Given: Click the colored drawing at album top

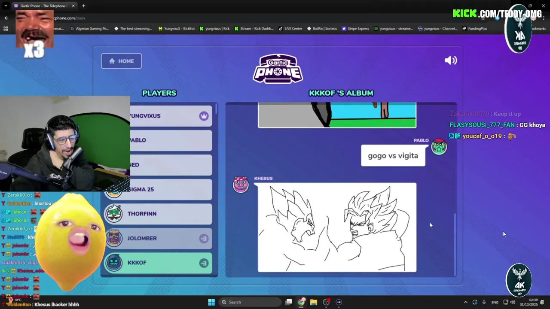Looking at the screenshot, I should 337,115.
